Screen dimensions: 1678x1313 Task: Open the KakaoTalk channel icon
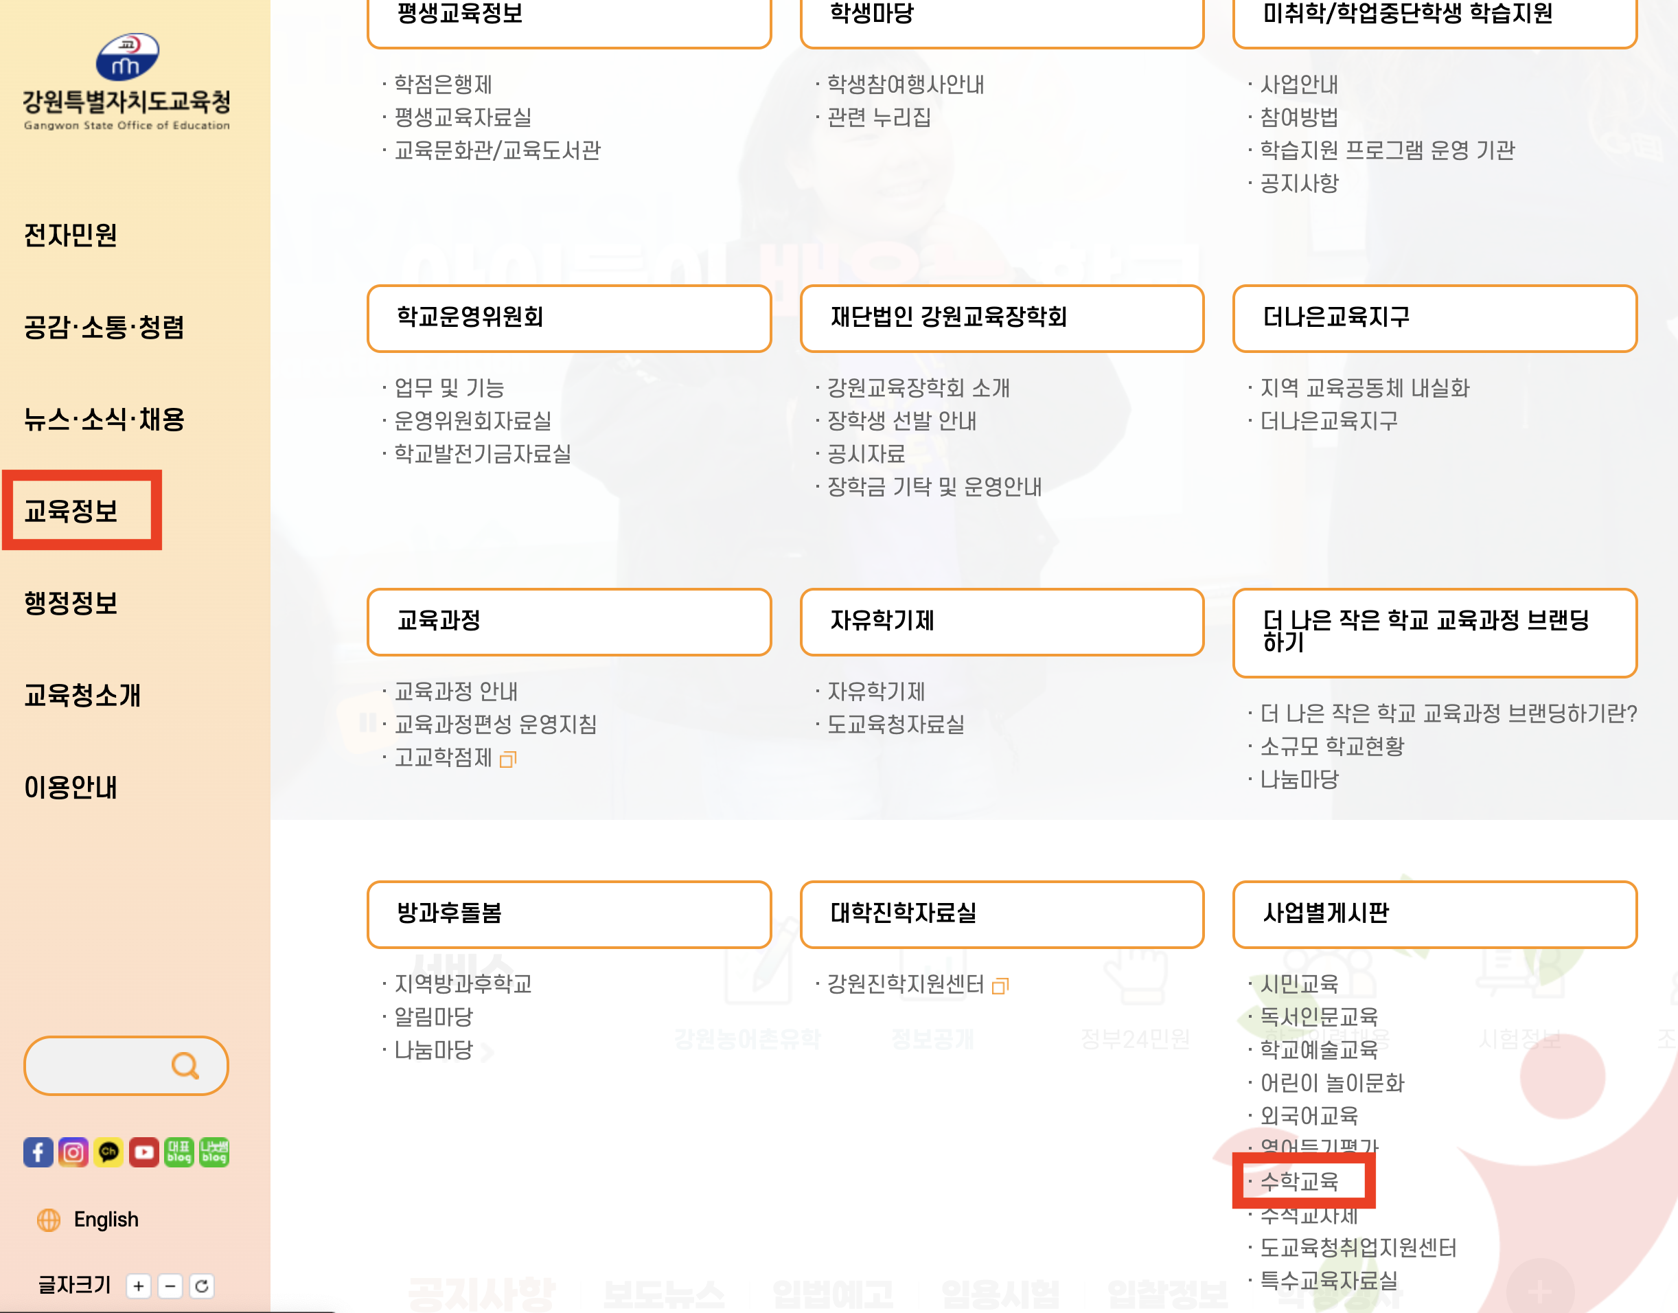point(108,1152)
